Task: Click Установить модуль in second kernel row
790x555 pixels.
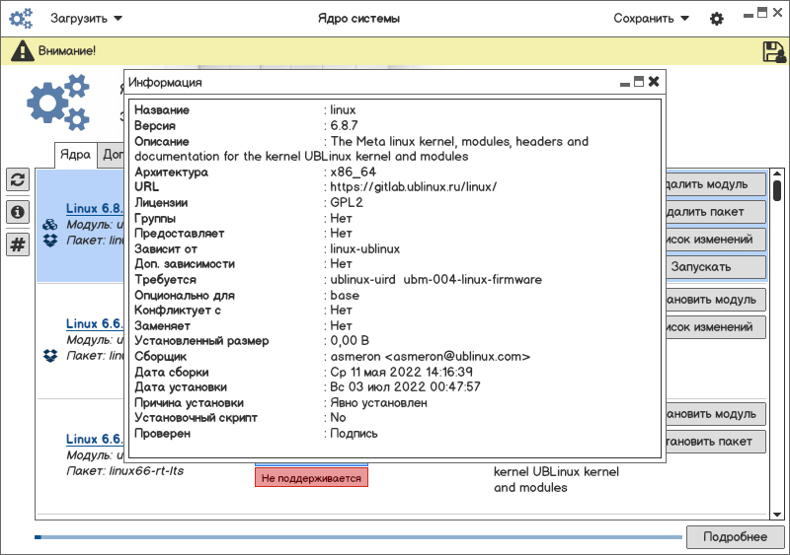Action: click(716, 300)
